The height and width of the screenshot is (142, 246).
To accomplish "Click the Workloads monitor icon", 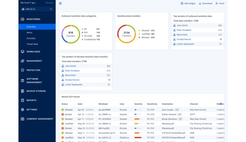I will [22, 52].
